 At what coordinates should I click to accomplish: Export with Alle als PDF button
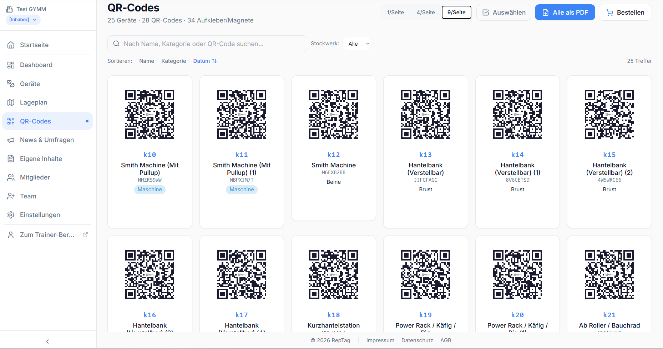[565, 12]
